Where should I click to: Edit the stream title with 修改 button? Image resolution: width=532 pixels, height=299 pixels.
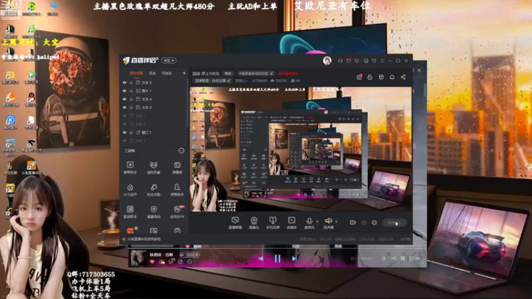[x=228, y=73]
